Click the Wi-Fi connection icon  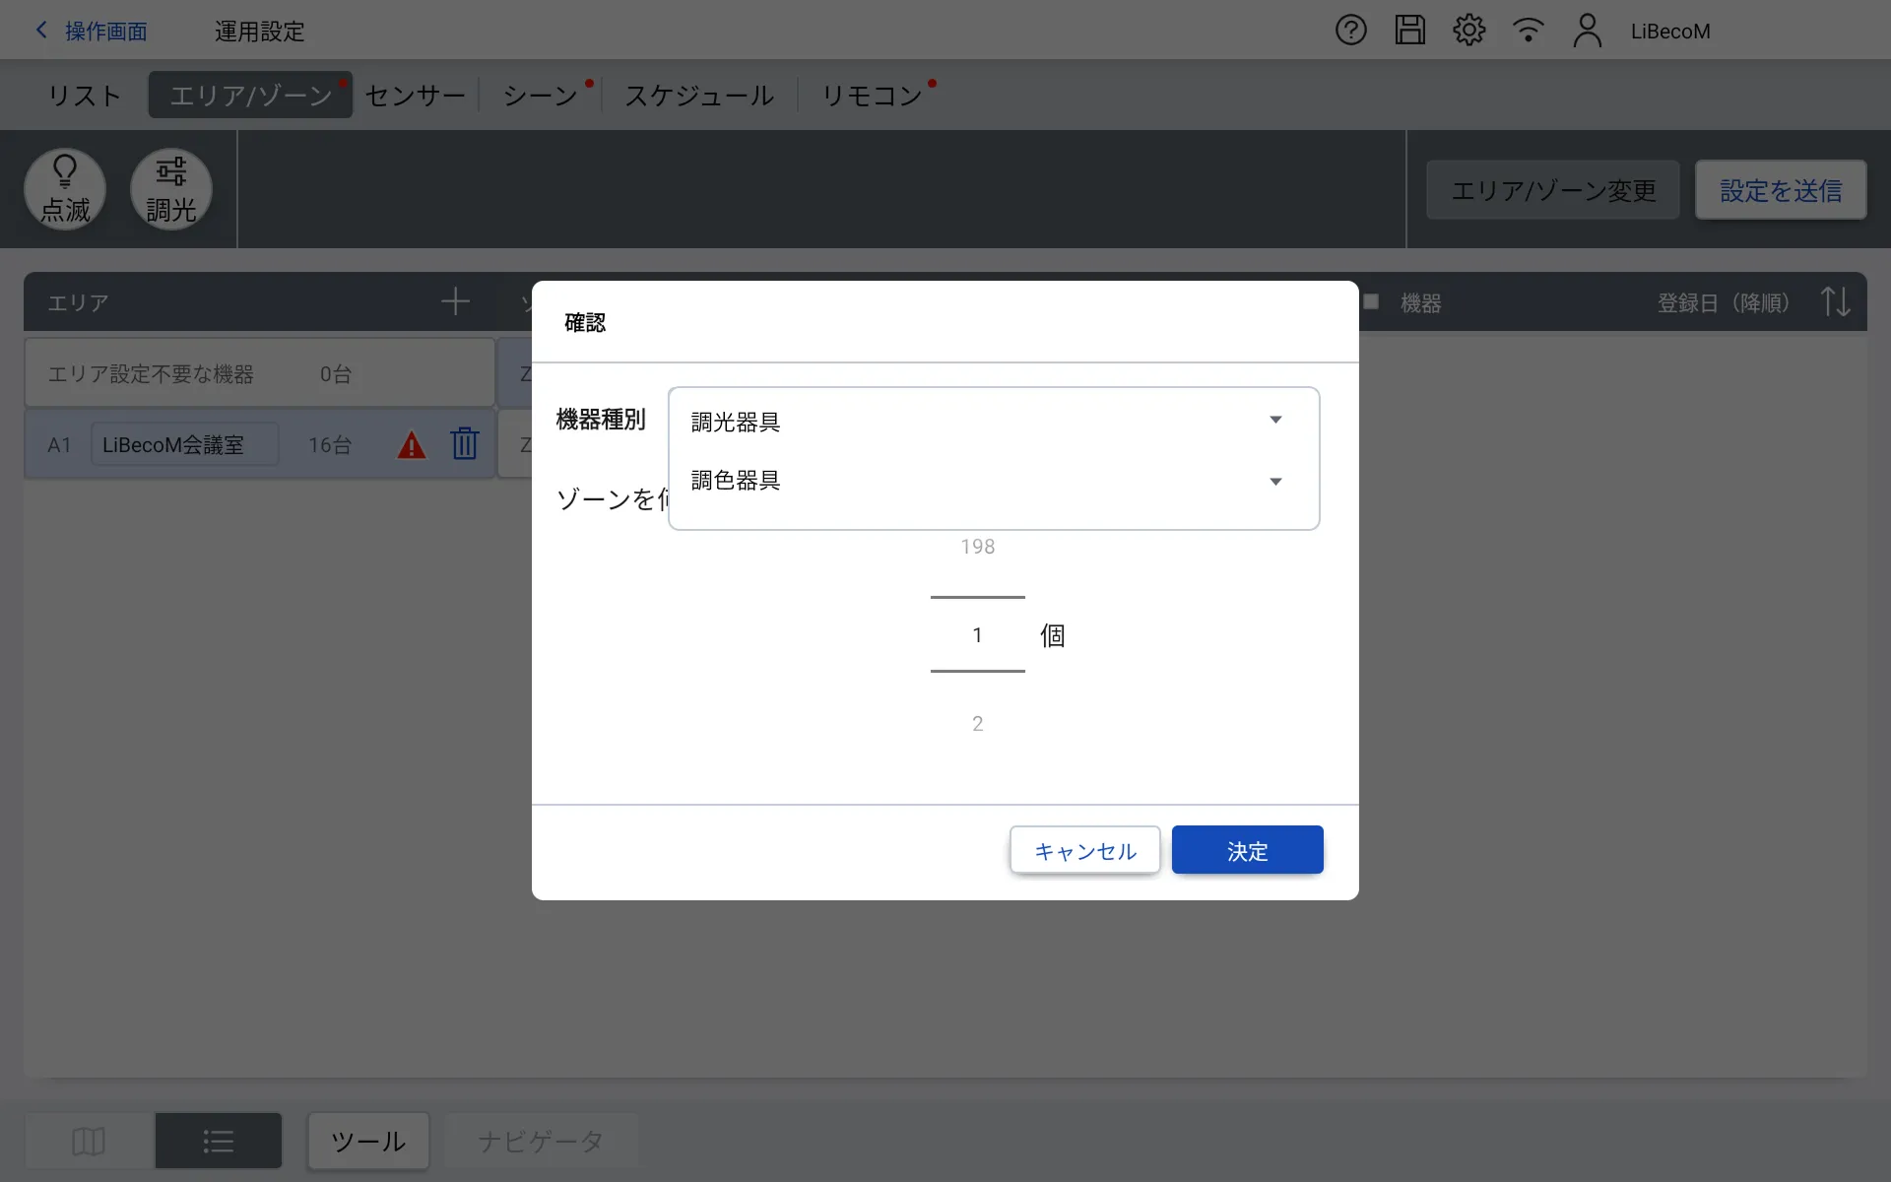point(1528,31)
